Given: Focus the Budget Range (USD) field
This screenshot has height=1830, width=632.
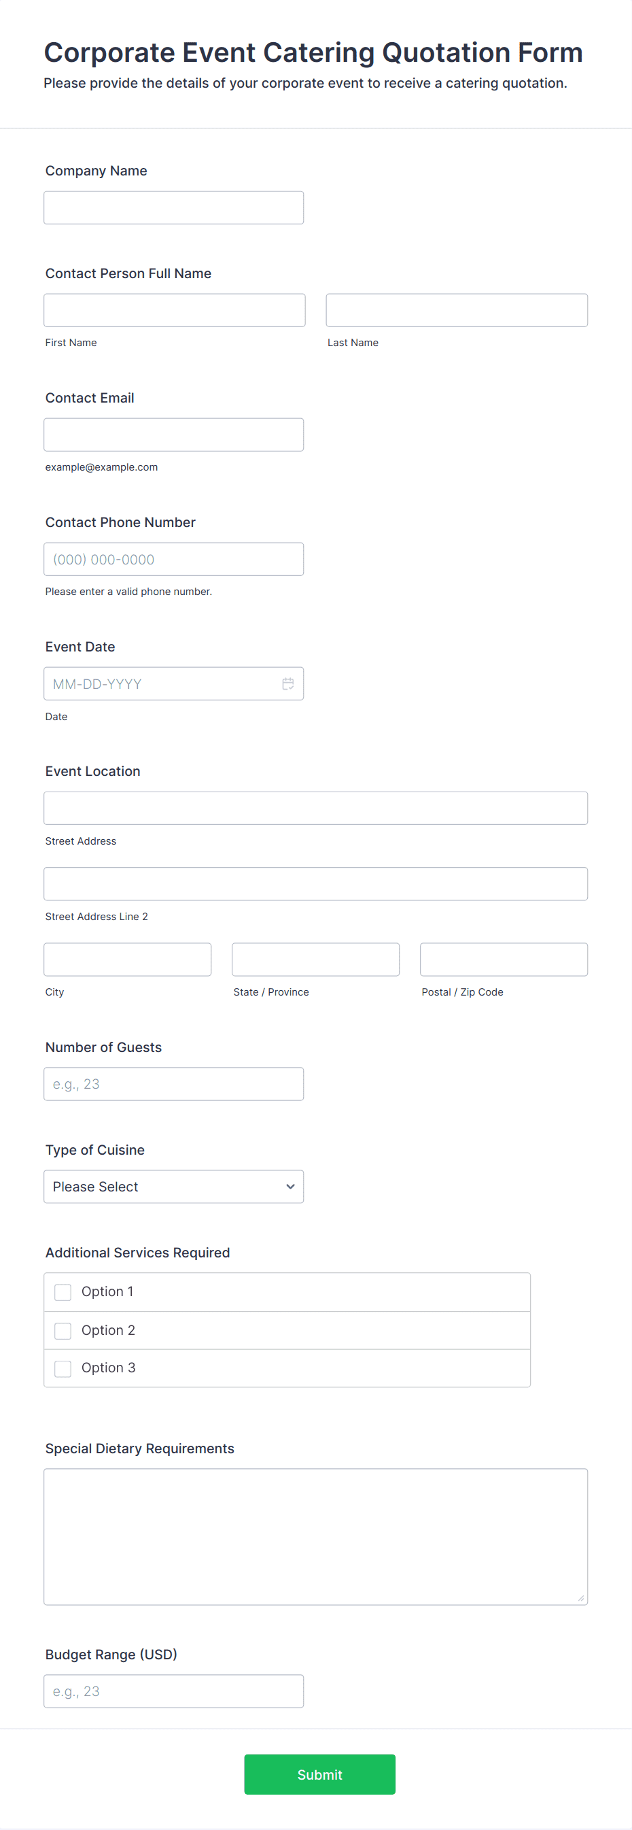Looking at the screenshot, I should click(x=173, y=1691).
